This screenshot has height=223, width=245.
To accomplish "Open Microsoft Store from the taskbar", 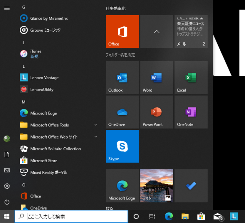I will click(201, 217).
